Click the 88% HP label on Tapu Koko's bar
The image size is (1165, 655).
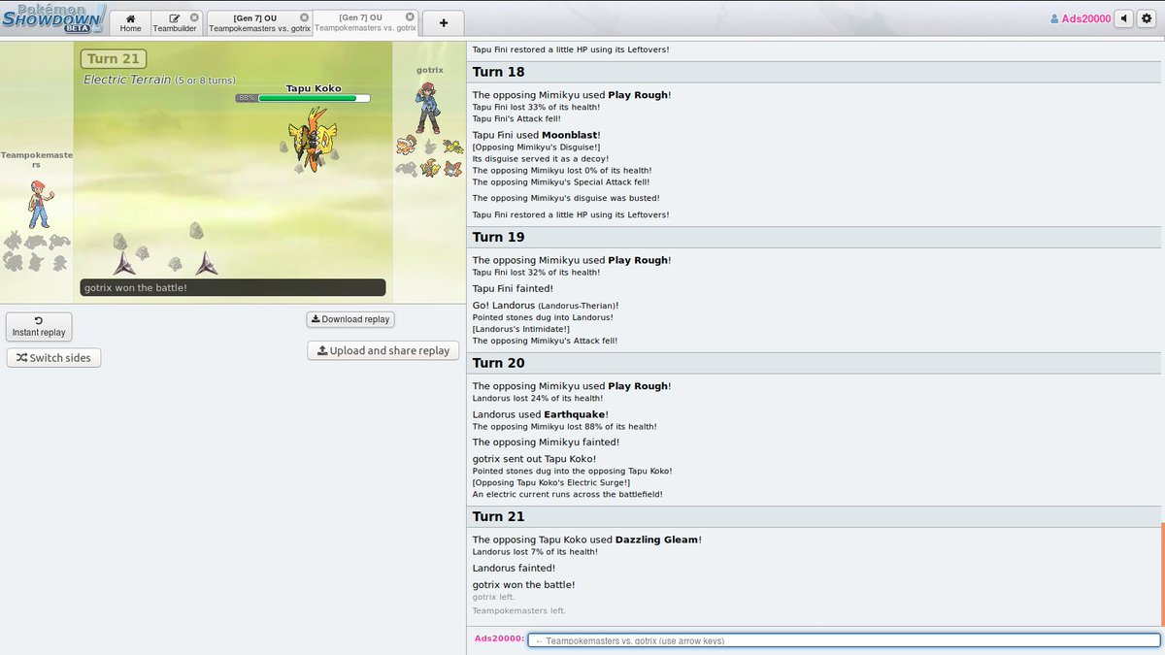click(247, 98)
